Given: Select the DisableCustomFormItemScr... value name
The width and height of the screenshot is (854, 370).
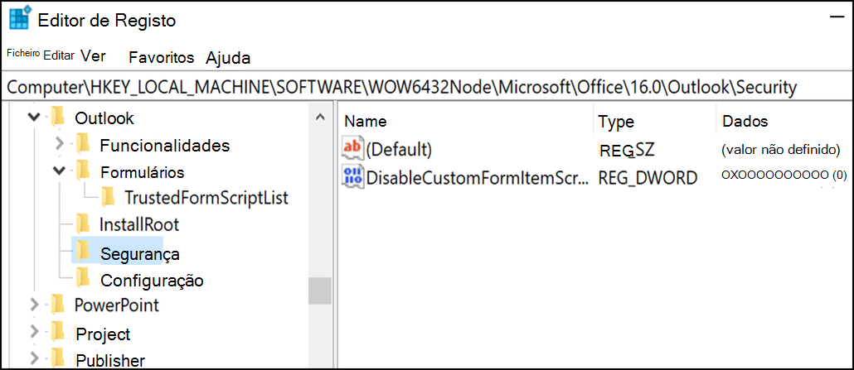Looking at the screenshot, I should [x=477, y=177].
